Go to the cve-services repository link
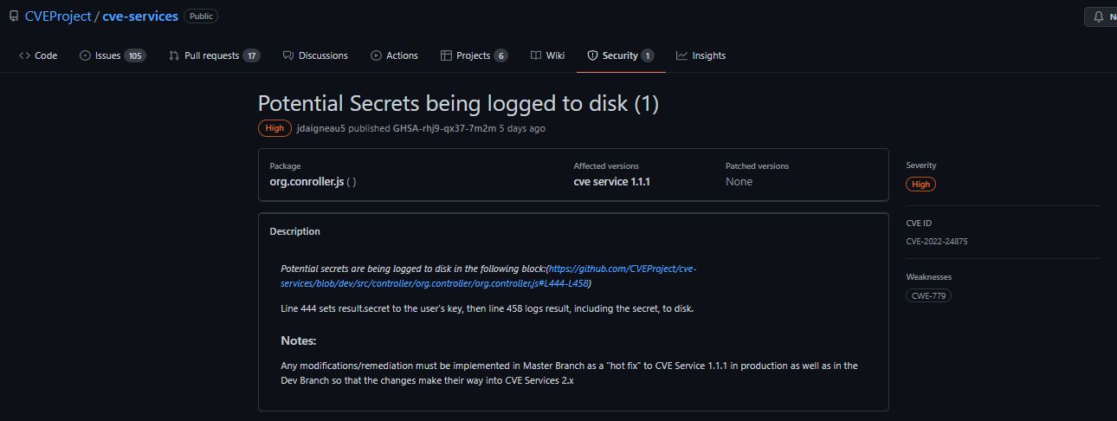 pyautogui.click(x=140, y=16)
